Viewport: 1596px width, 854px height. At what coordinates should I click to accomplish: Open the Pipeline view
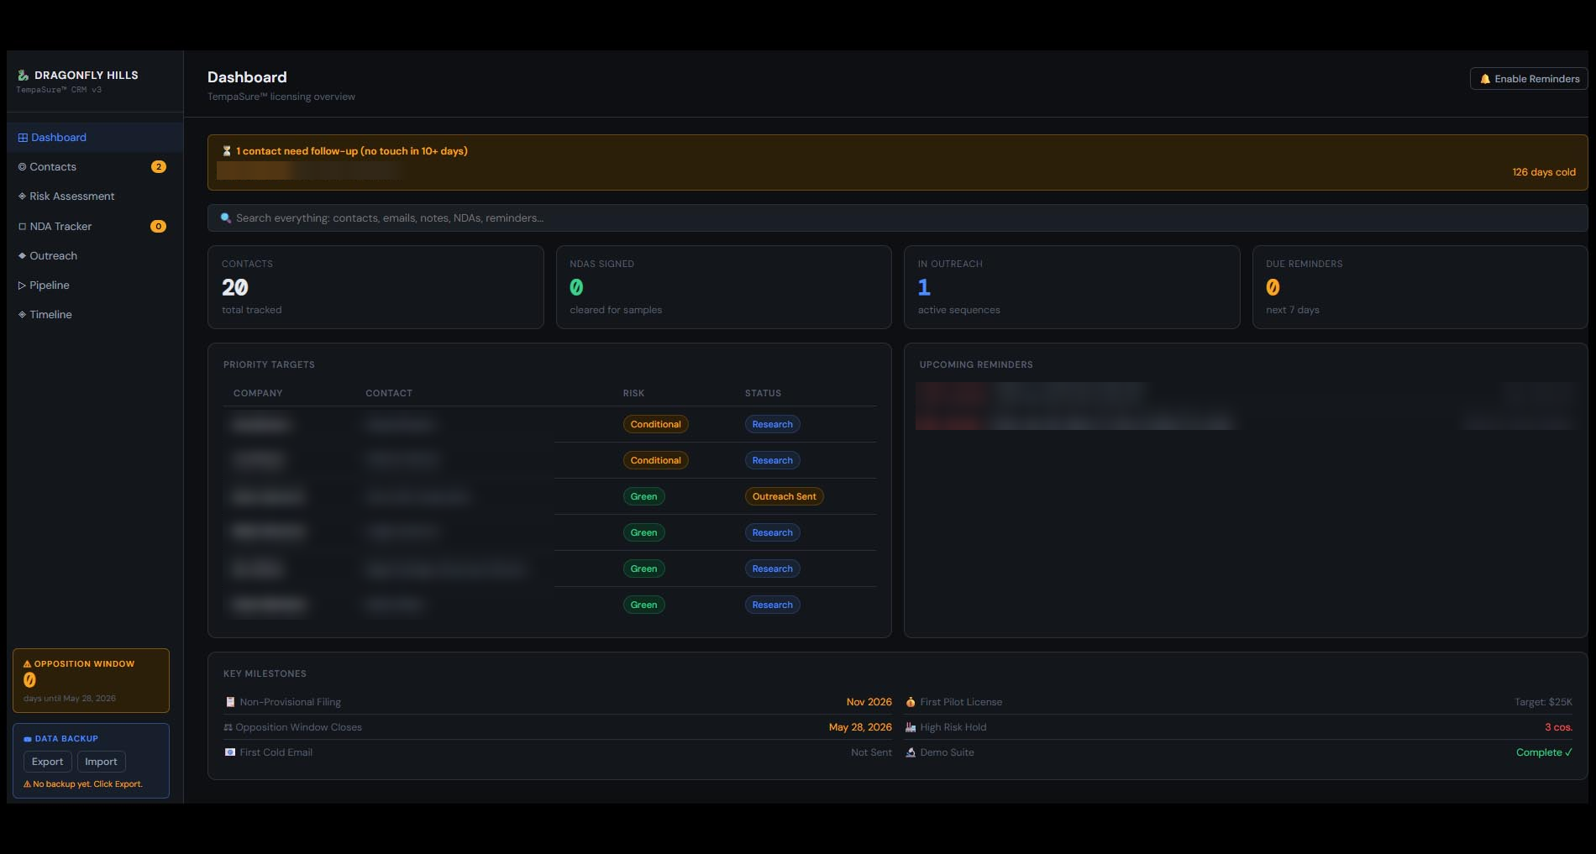pyautogui.click(x=94, y=286)
